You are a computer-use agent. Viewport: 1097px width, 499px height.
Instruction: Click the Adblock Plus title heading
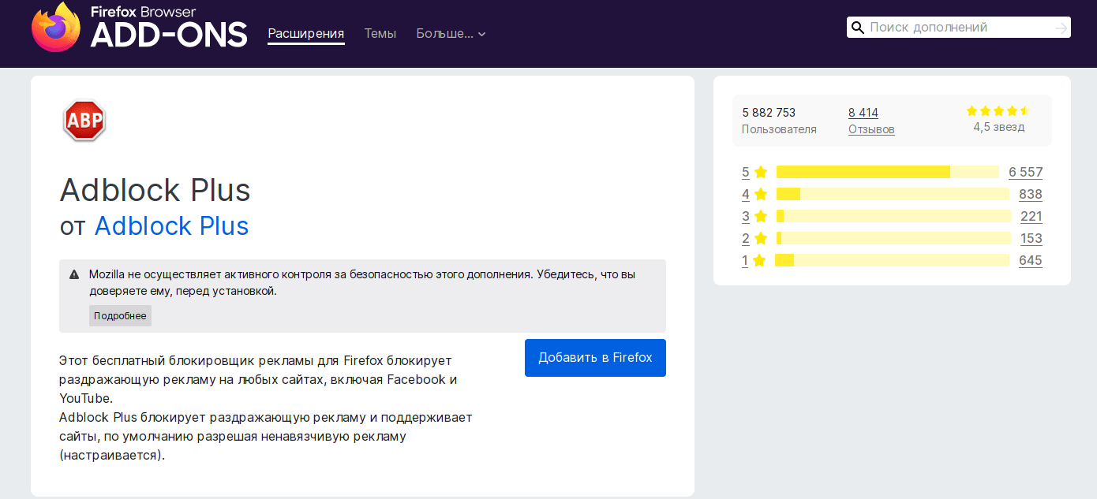155,190
